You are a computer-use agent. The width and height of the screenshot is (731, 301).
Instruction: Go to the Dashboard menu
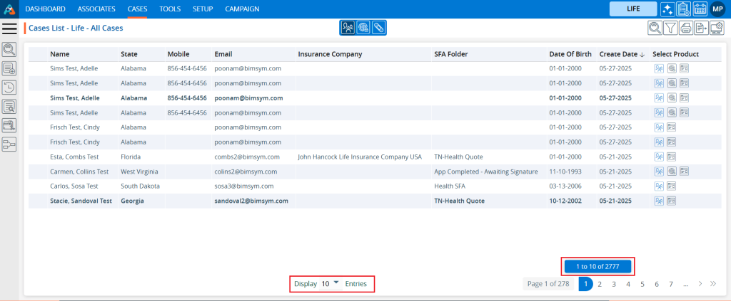click(45, 9)
